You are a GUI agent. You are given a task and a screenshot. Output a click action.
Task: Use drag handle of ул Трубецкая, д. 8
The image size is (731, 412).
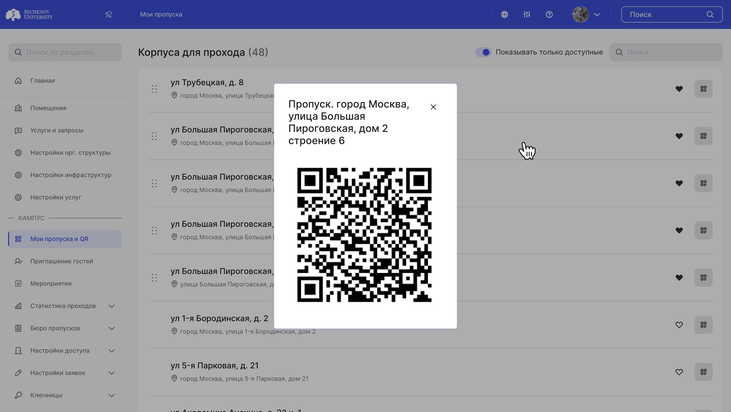(154, 89)
